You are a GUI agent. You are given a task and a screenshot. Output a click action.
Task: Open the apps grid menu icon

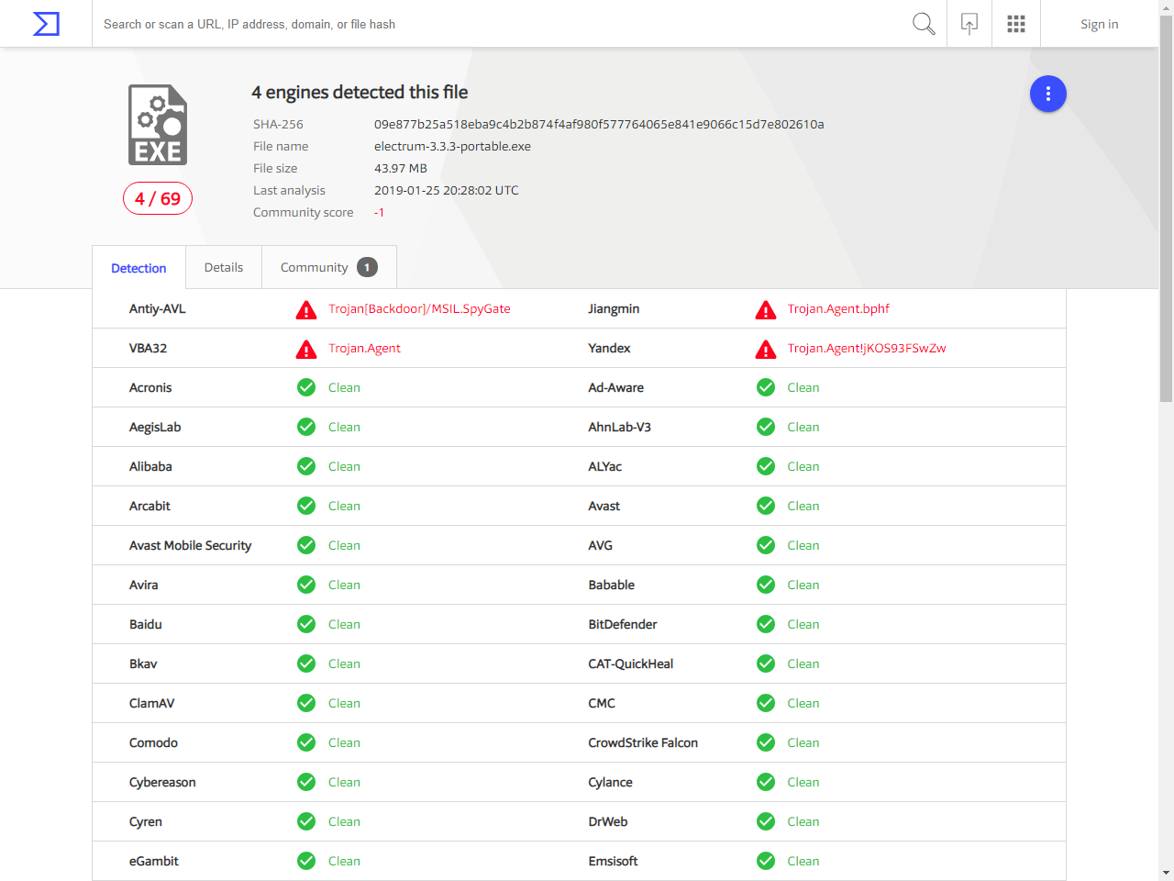pos(1016,24)
